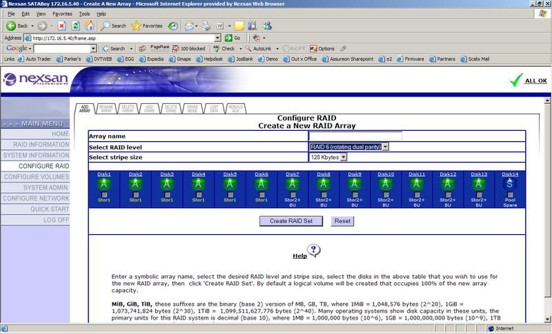Click the Disk5 green drive icon
Image resolution: width=552 pixels, height=334 pixels.
click(230, 184)
